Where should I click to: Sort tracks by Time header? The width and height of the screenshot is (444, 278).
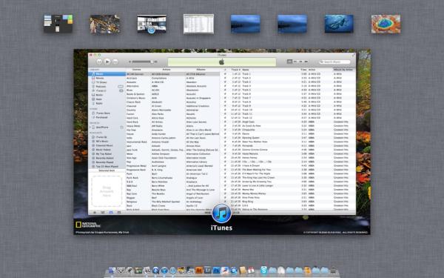pyautogui.click(x=303, y=70)
